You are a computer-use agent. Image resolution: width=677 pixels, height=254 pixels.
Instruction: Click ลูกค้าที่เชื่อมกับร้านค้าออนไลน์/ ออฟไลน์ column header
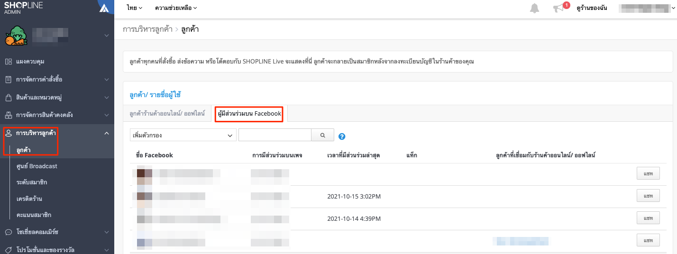pyautogui.click(x=545, y=155)
